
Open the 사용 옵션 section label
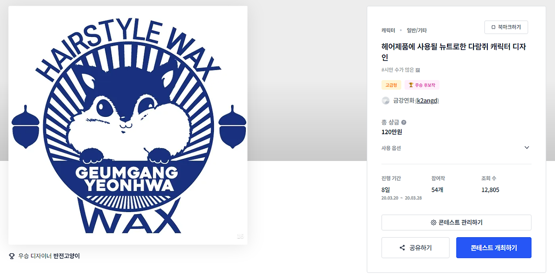click(x=391, y=148)
